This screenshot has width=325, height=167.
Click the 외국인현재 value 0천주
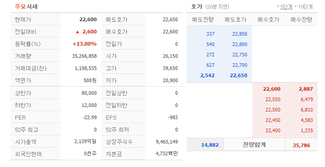(x=90, y=153)
